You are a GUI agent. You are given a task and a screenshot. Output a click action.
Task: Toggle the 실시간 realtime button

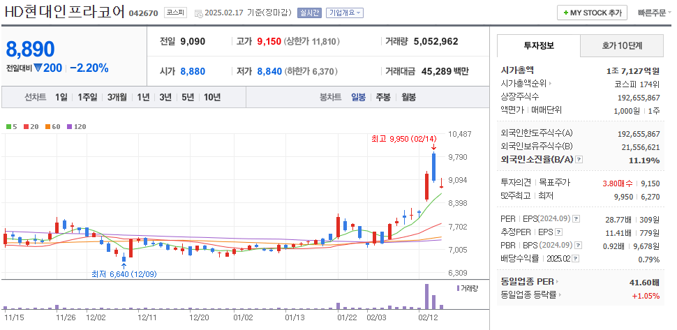click(x=309, y=13)
